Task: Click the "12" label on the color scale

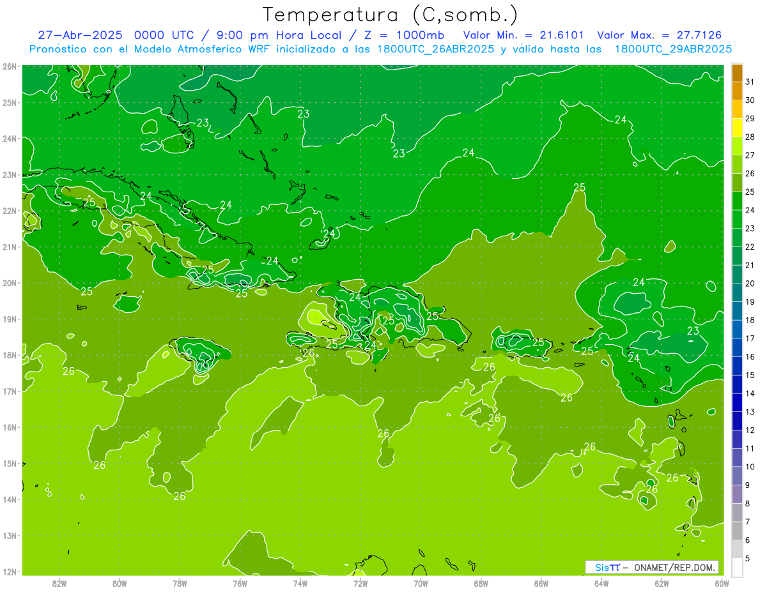Action: pyautogui.click(x=750, y=430)
